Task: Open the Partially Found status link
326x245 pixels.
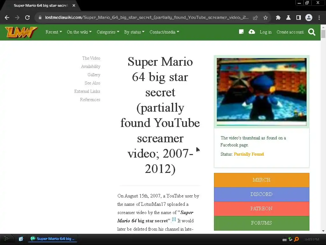Action: (249, 154)
